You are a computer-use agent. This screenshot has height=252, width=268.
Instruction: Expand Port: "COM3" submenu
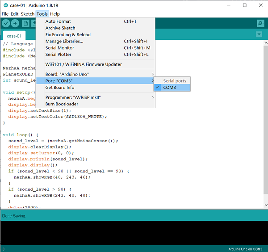96,81
